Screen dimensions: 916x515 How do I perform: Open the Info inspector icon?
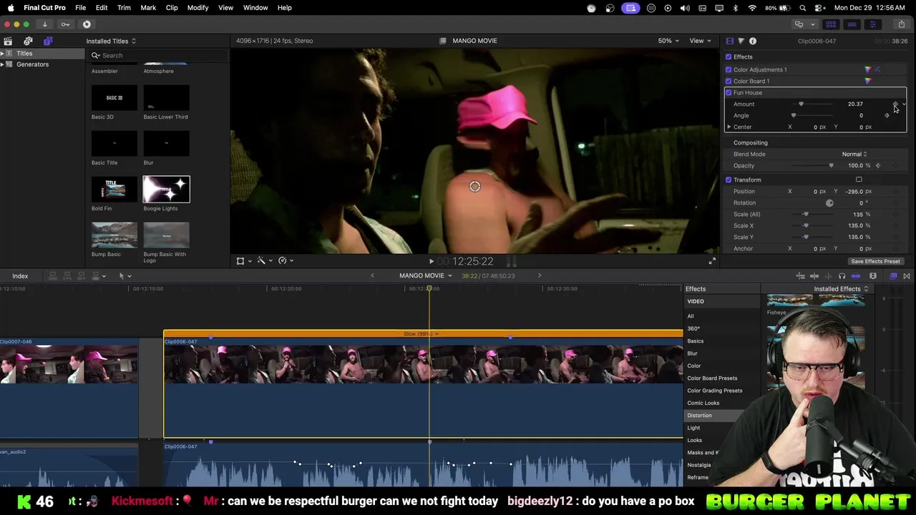tap(753, 41)
